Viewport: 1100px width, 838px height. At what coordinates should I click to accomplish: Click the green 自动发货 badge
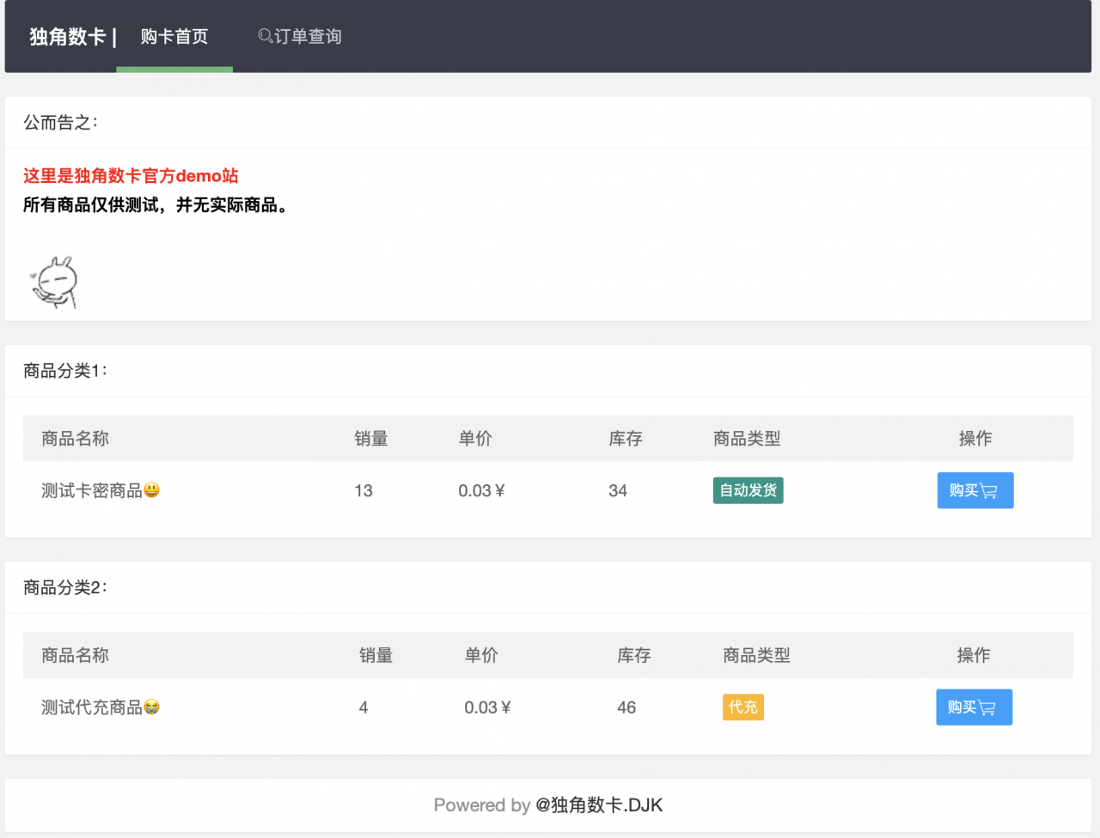(748, 490)
